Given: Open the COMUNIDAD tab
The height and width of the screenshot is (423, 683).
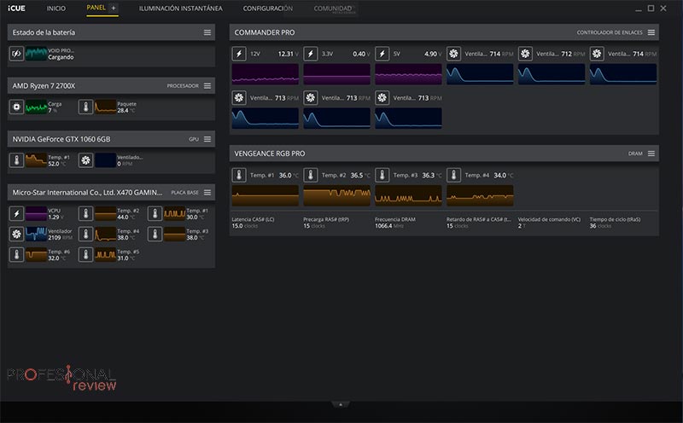Looking at the screenshot, I should 333,9.
